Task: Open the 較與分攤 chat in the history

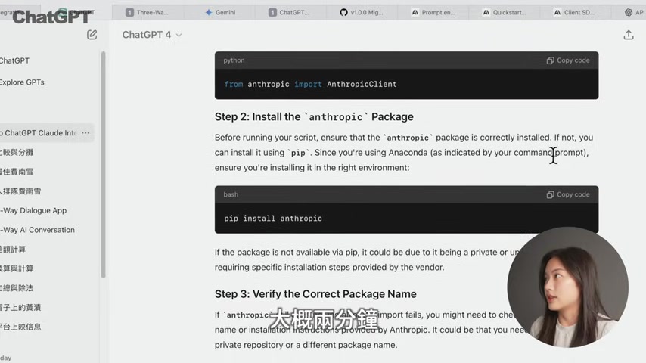Action: (17, 152)
